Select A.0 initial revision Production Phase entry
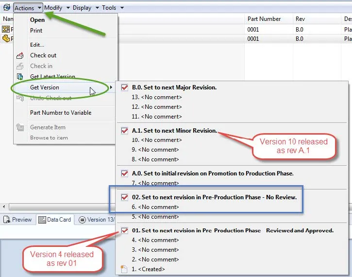 click(213, 173)
